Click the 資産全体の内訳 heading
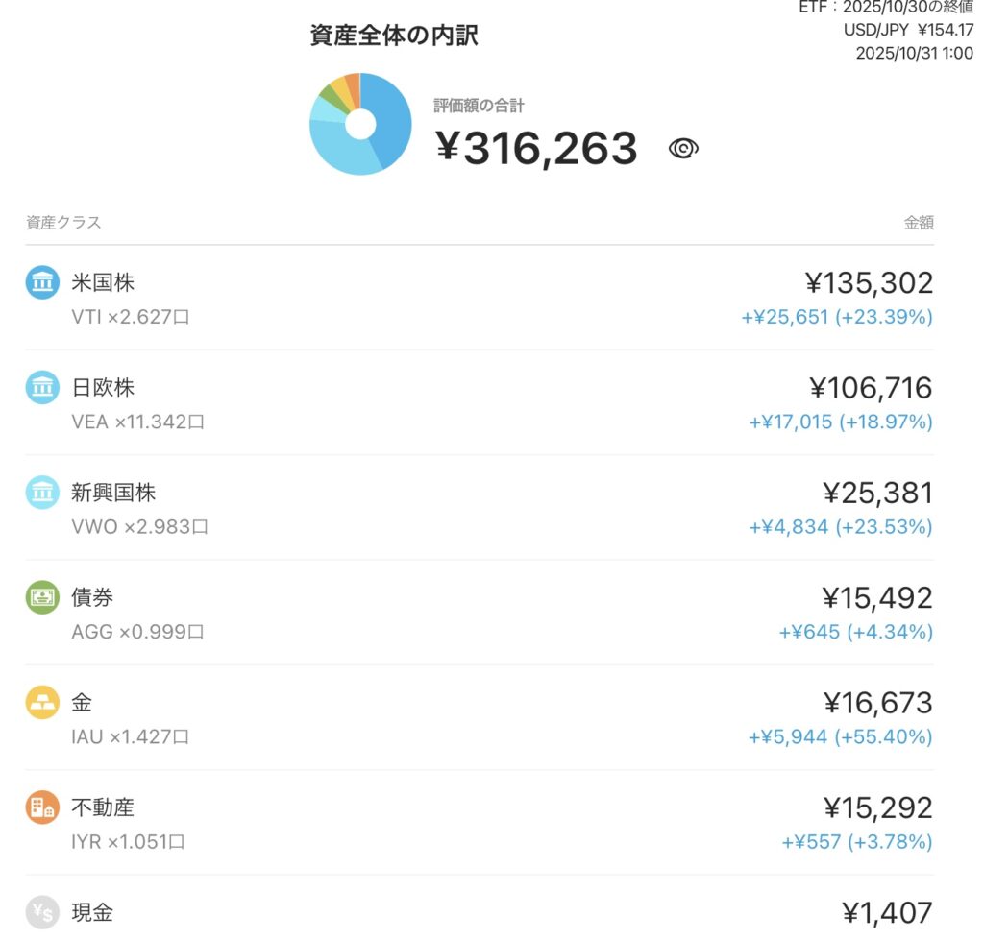This screenshot has height=940, width=984. click(394, 36)
